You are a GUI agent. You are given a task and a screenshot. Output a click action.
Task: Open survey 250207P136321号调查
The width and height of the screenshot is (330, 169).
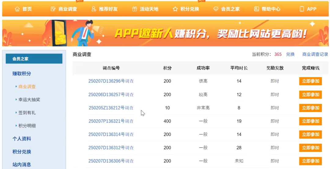111,121
